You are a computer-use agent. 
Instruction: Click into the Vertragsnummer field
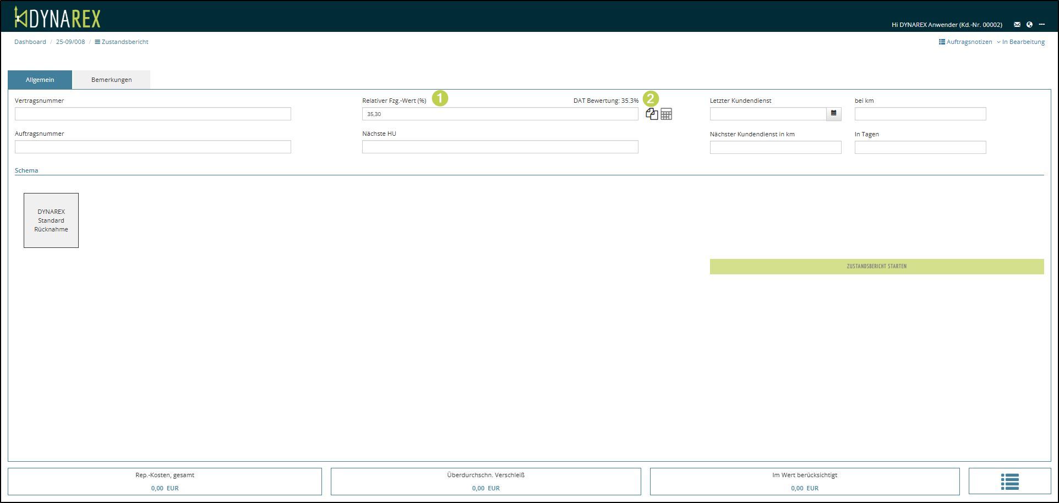(x=152, y=114)
